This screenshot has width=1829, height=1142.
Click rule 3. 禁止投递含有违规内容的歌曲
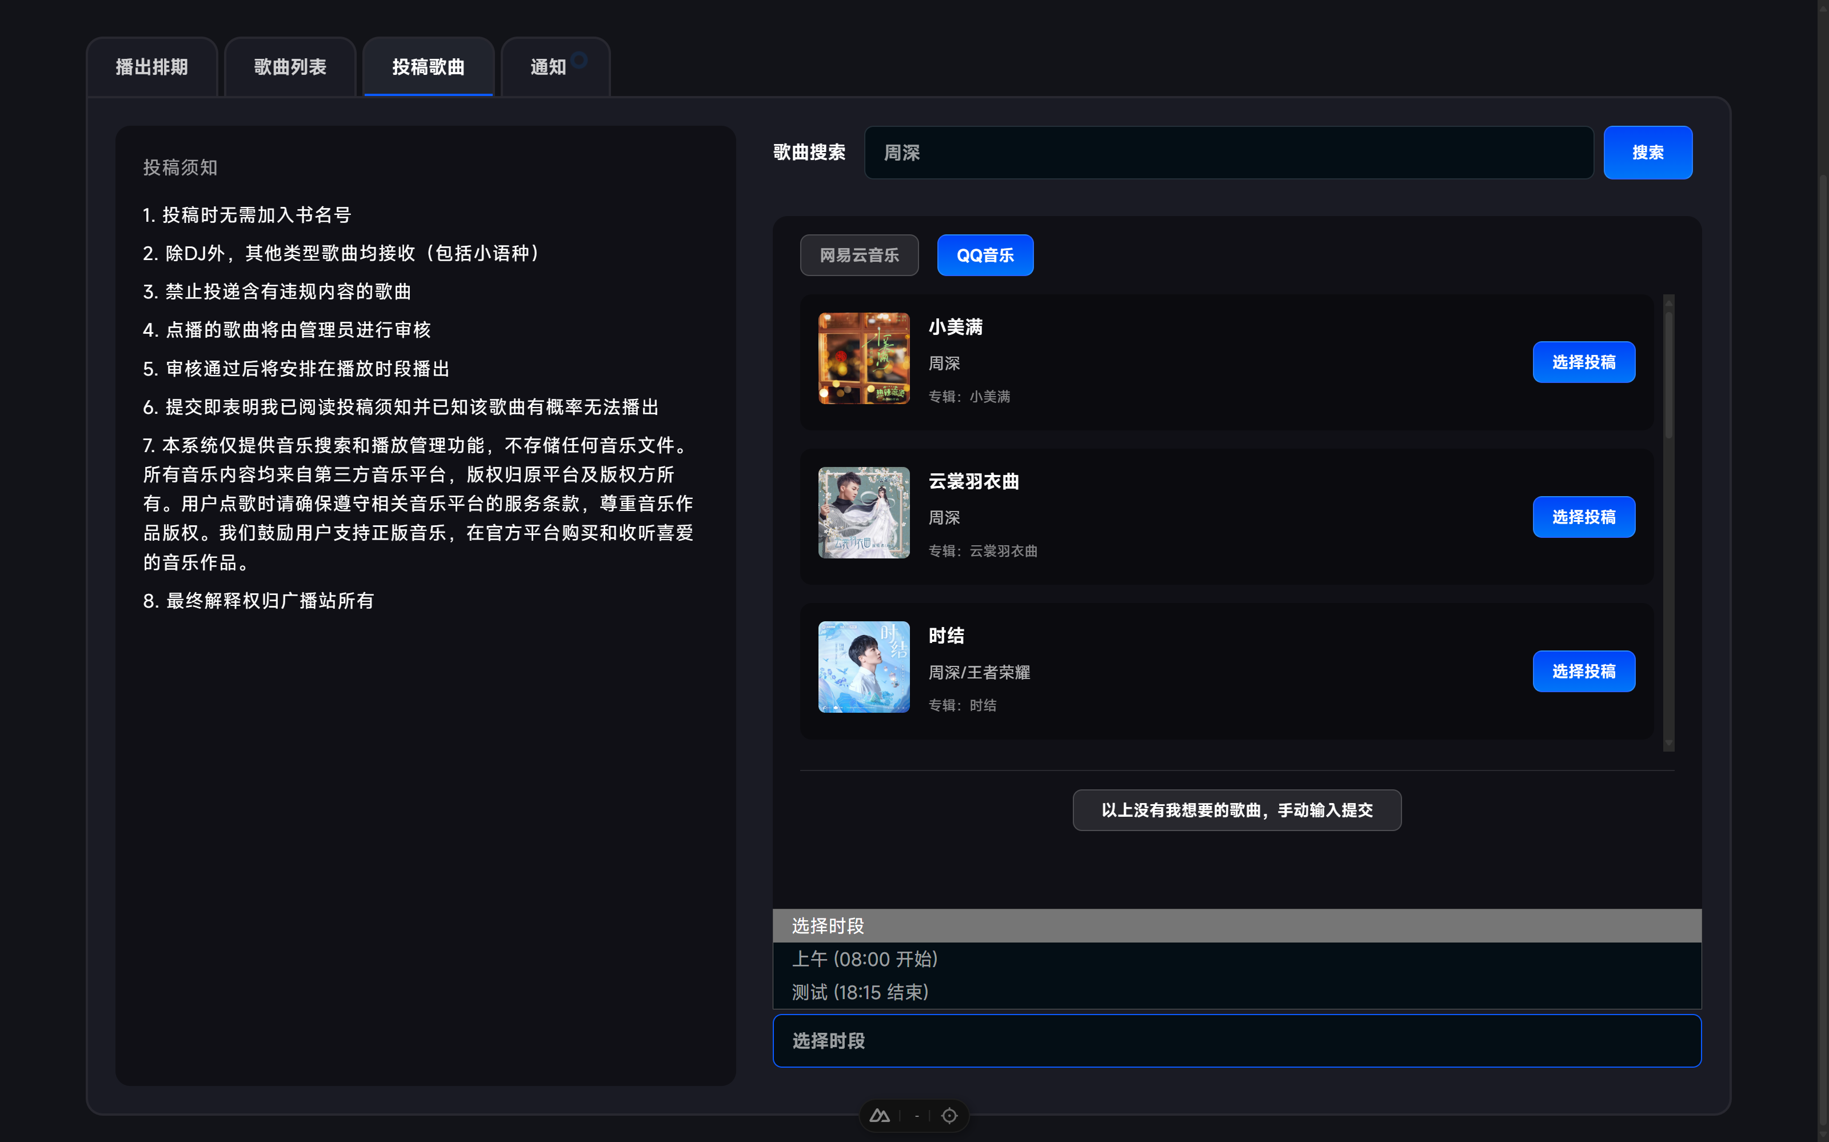tap(277, 292)
